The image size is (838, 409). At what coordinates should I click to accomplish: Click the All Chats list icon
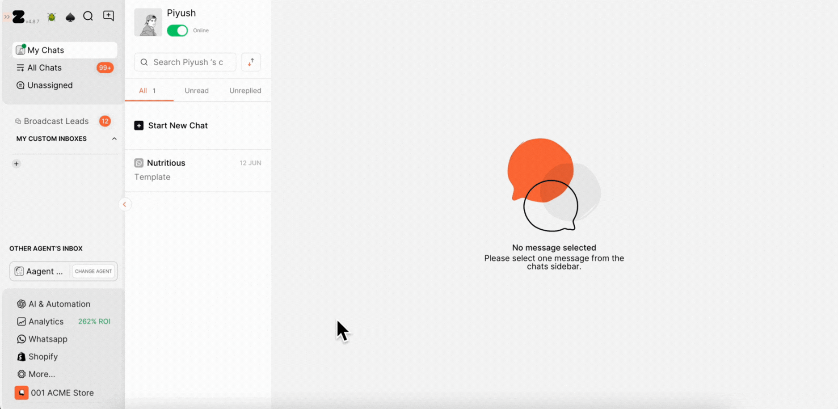click(20, 67)
